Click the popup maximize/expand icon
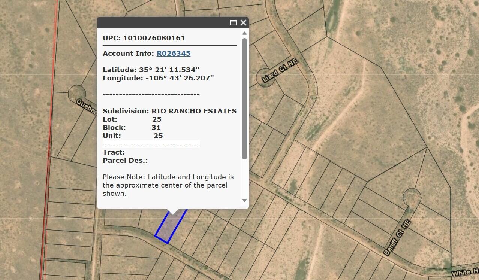Image resolution: width=479 pixels, height=280 pixels. pyautogui.click(x=234, y=22)
